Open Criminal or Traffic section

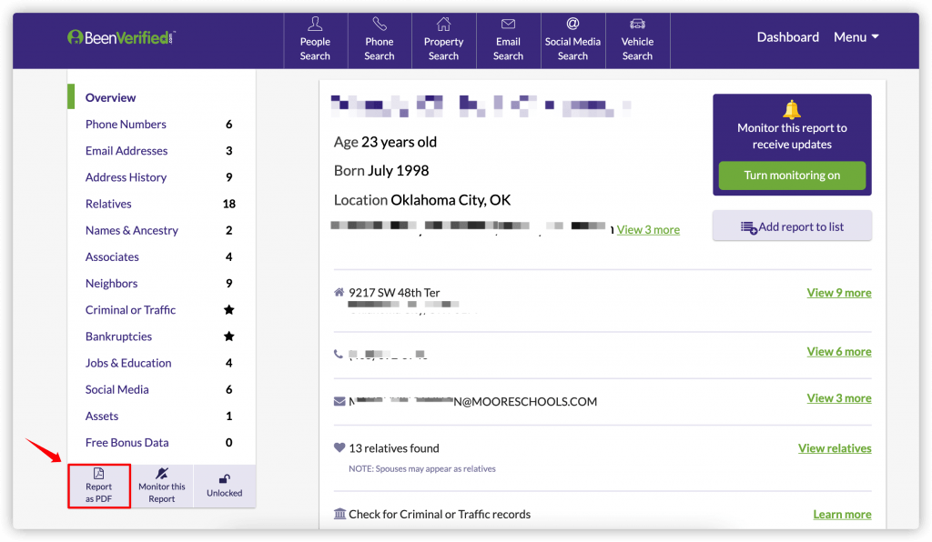tap(131, 310)
